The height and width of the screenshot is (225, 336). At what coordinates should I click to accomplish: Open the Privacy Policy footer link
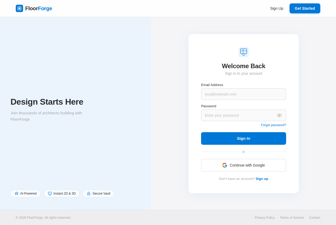(265, 218)
